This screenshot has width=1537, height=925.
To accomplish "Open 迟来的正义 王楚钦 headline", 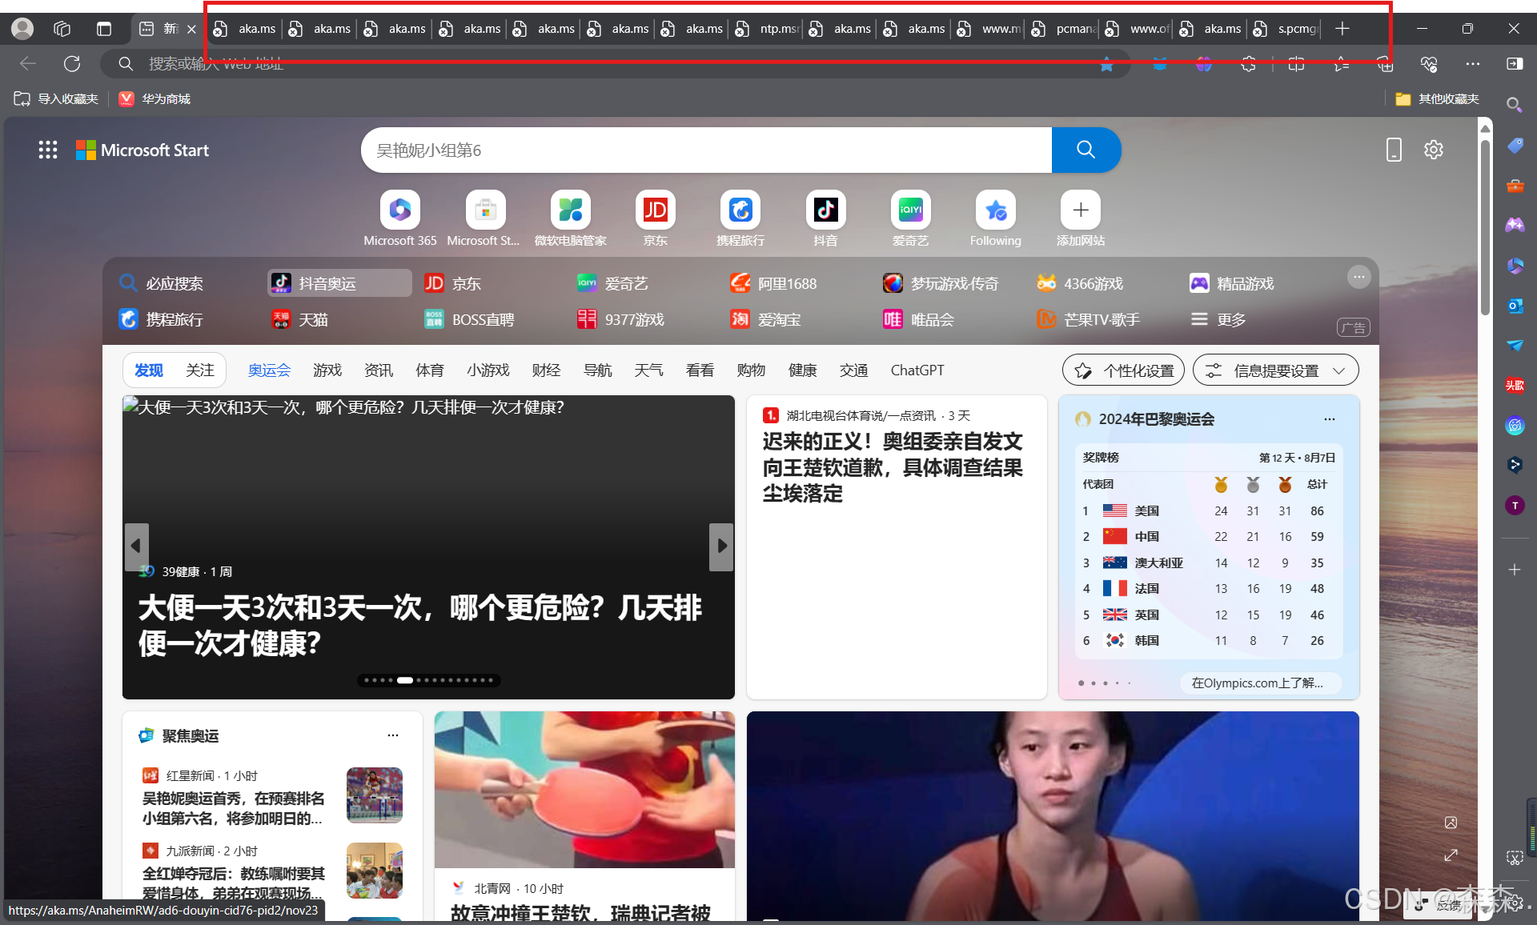I will point(893,467).
